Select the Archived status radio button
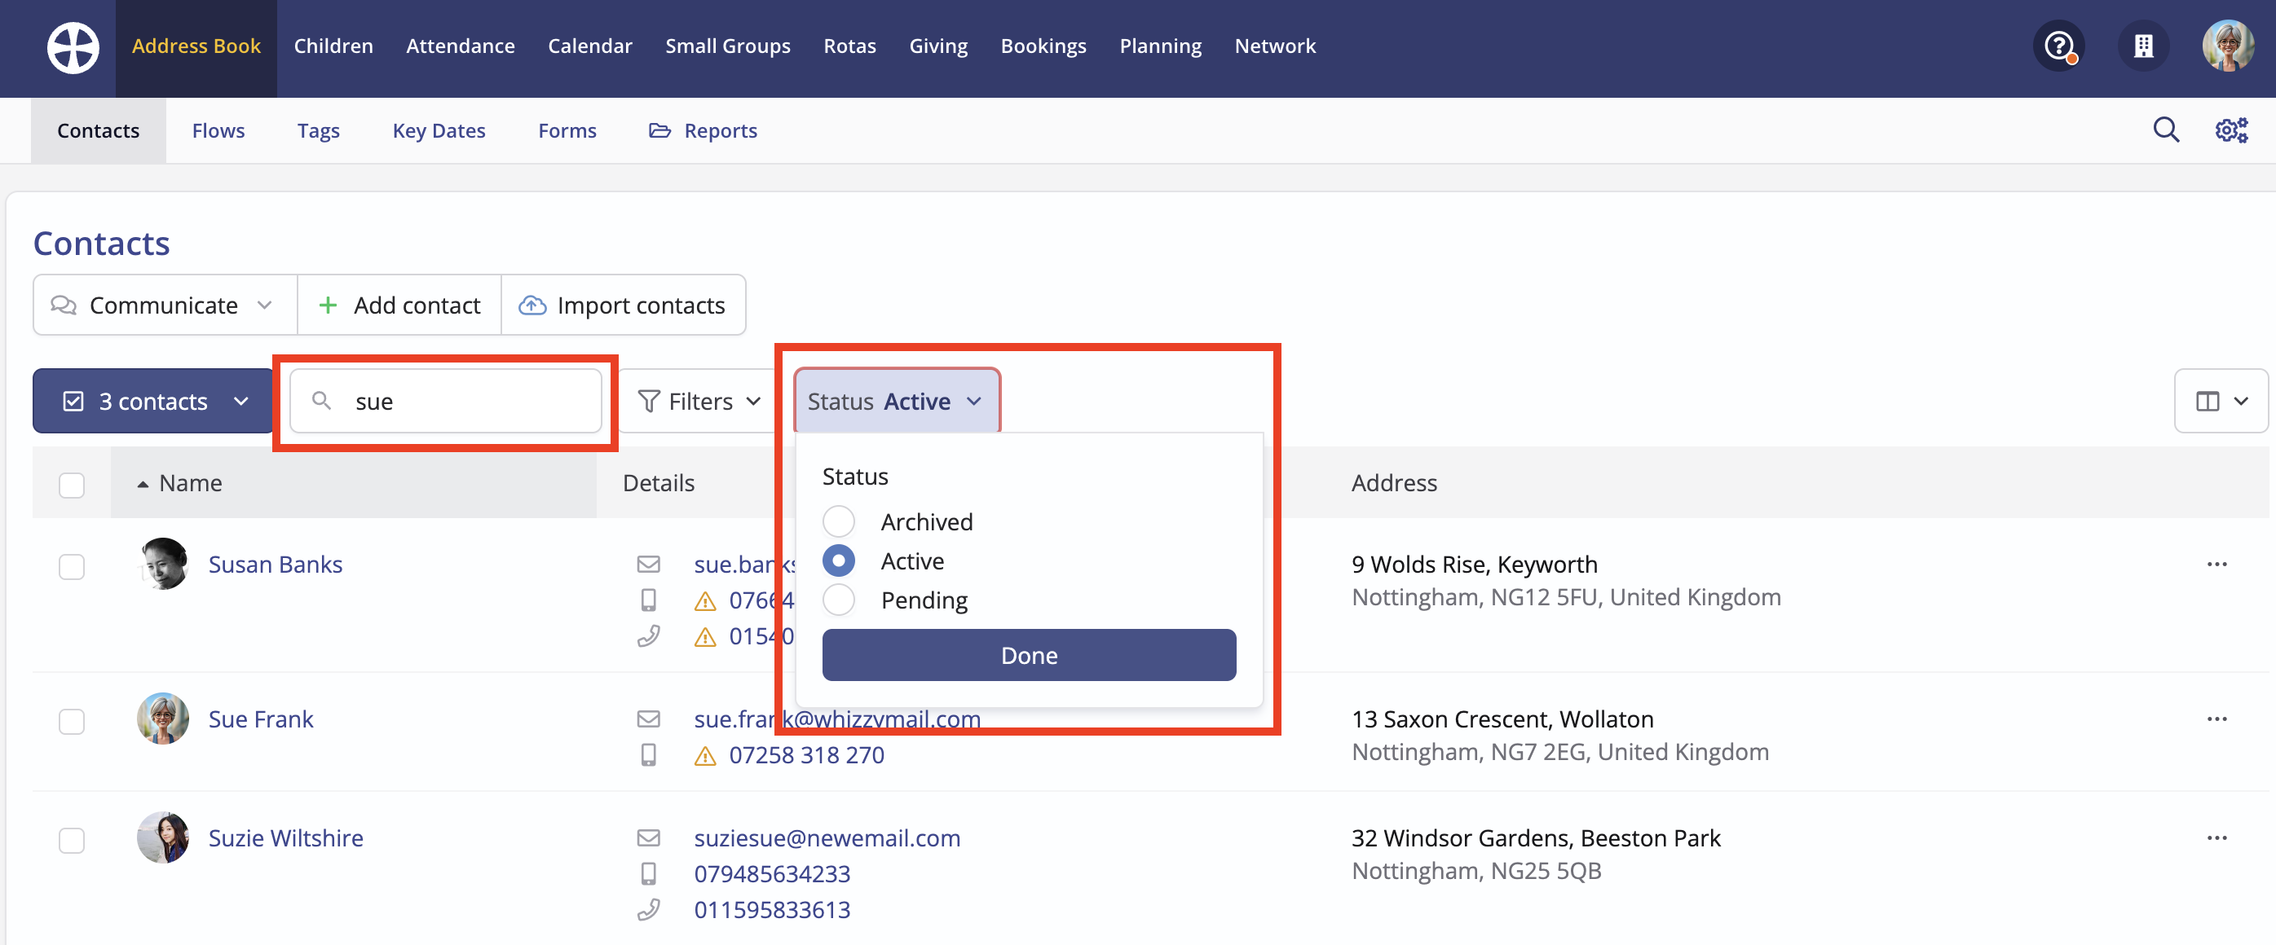Viewport: 2276px width, 945px height. click(839, 521)
